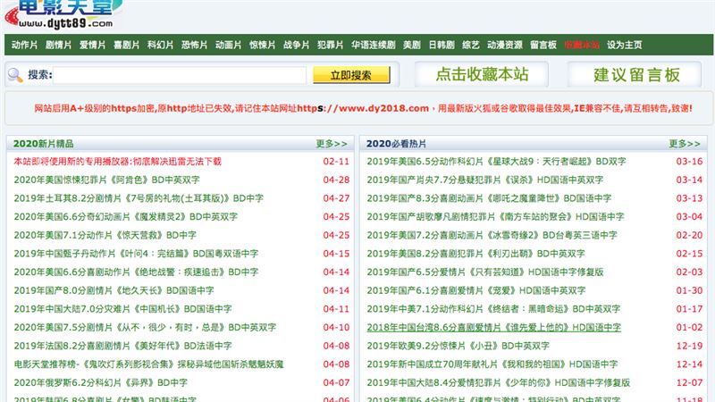
Task: Open hot movie 《利刃出鞘》
Action: 475,254
